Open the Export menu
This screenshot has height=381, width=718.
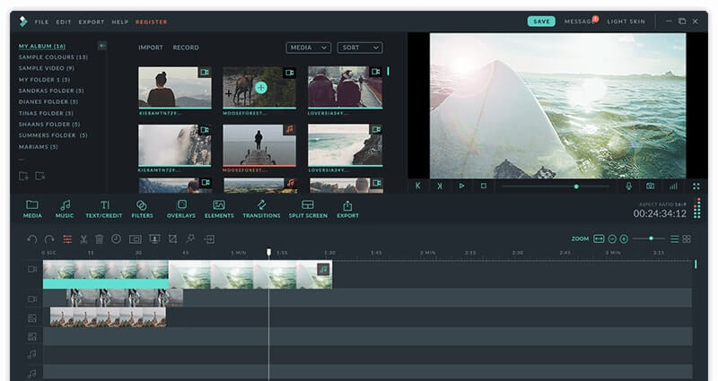[92, 22]
